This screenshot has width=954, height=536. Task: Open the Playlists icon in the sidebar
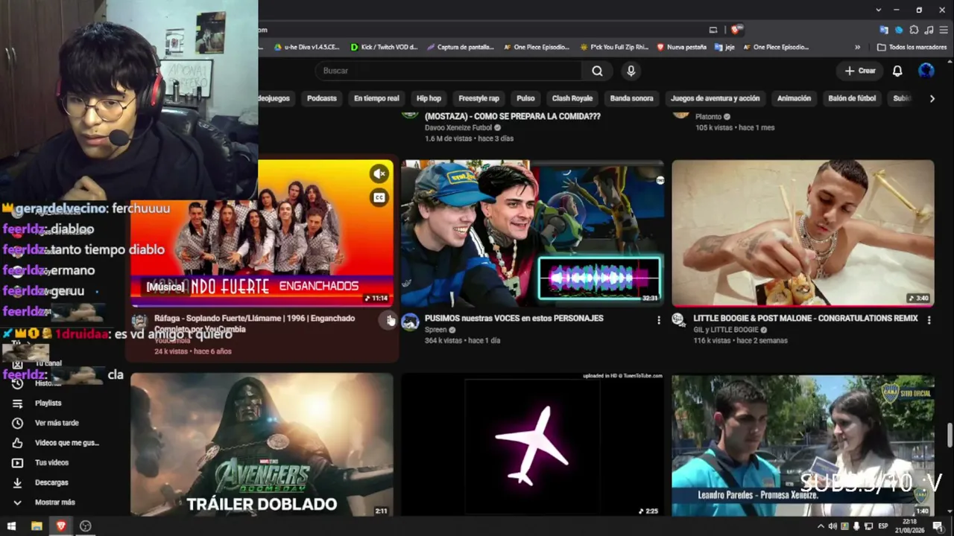18,403
